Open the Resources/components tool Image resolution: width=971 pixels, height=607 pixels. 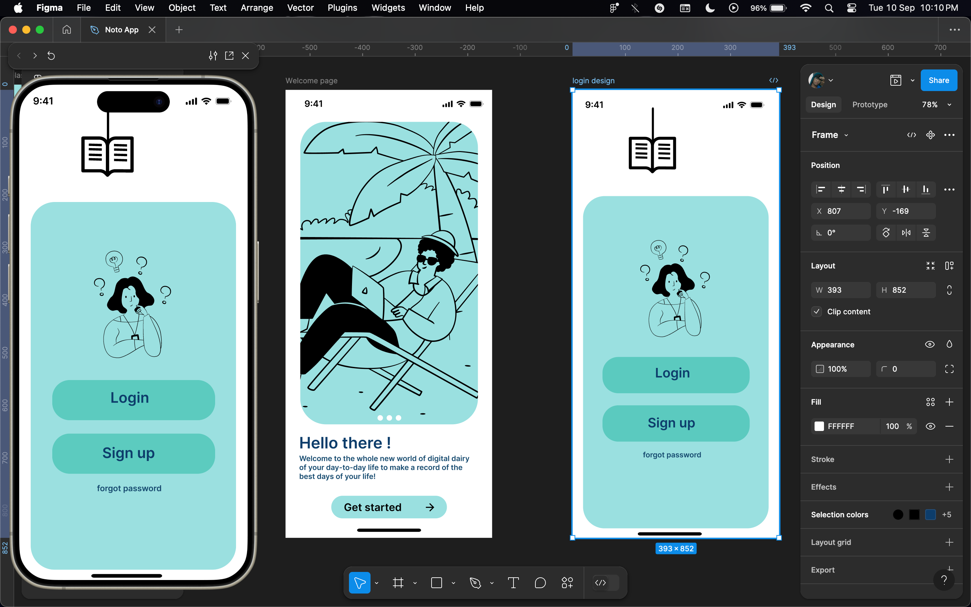click(567, 582)
